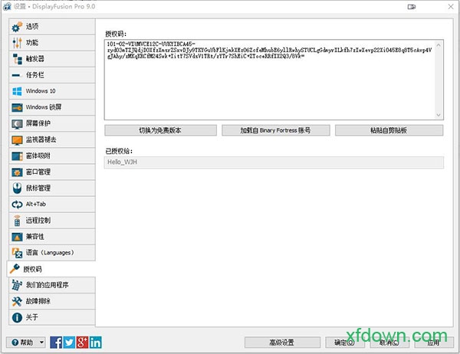Open the Windows 10 logo icon
This screenshot has height=354, width=460.
coord(17,91)
